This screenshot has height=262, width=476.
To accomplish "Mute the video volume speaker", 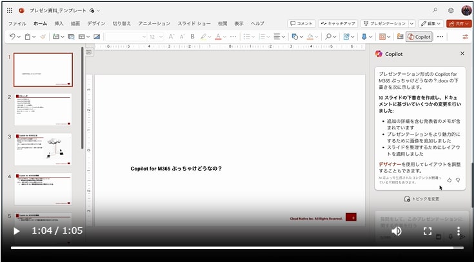I will [397, 231].
